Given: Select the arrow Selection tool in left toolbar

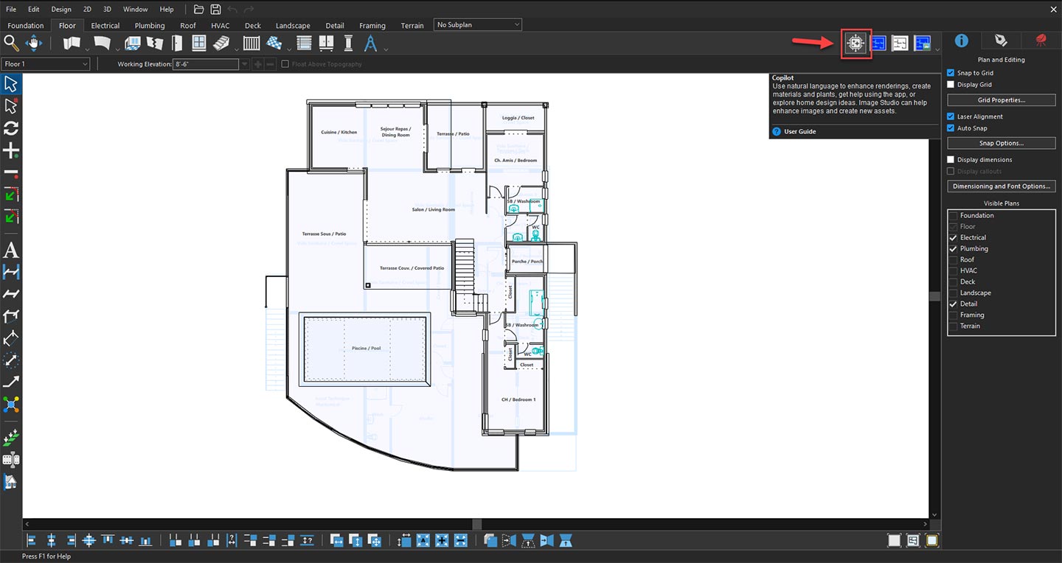Looking at the screenshot, I should pyautogui.click(x=11, y=84).
